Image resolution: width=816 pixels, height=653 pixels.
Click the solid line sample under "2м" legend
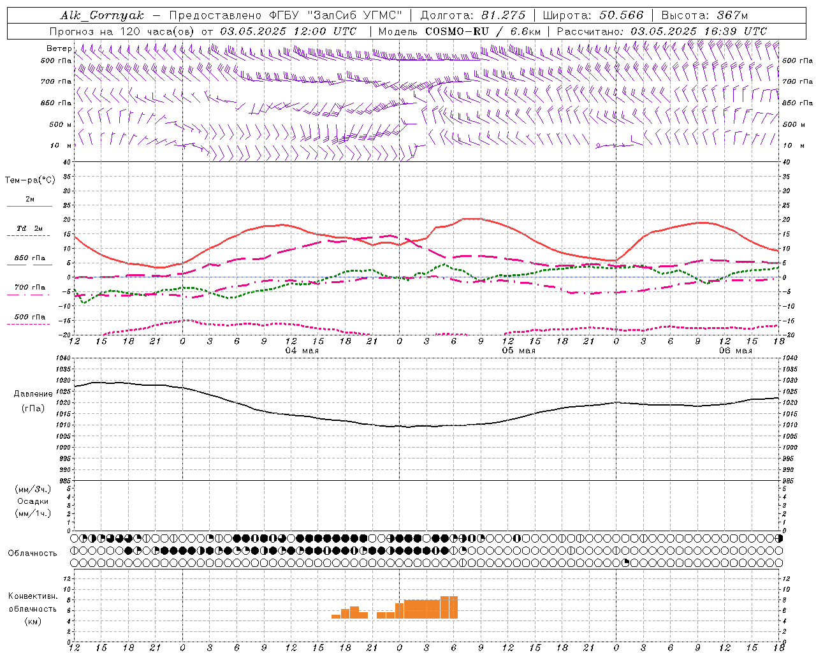(x=29, y=207)
